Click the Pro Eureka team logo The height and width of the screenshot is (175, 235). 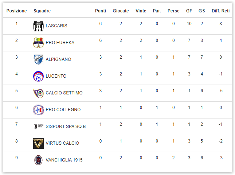38,43
